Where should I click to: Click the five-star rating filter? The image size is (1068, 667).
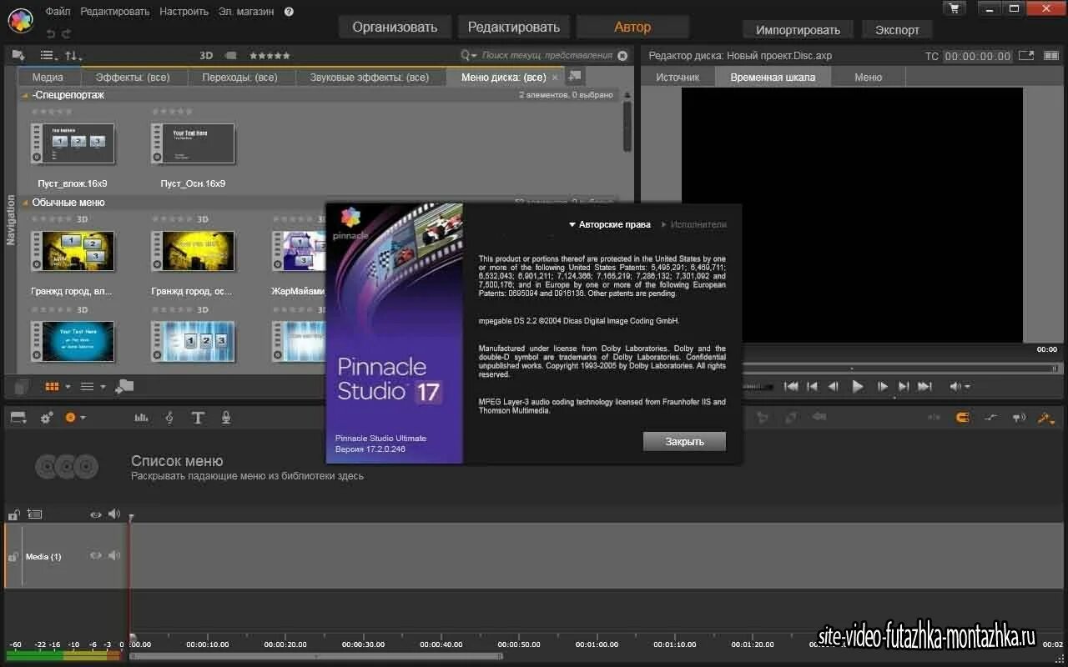coord(270,56)
